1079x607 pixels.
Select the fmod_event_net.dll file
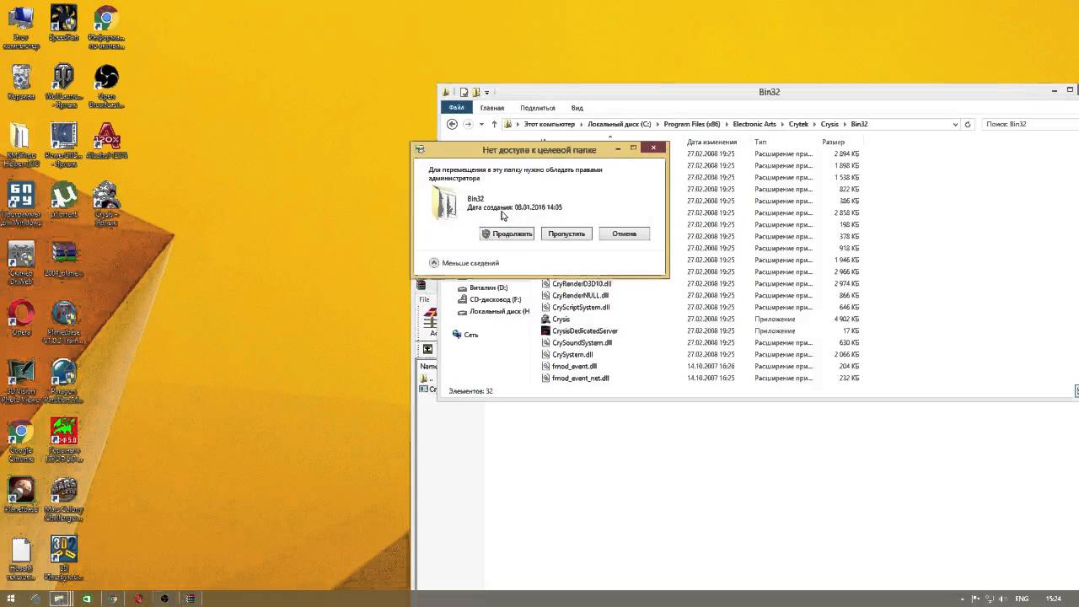(x=580, y=379)
